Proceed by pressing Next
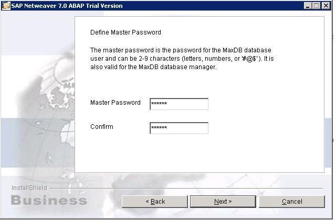The width and height of the screenshot is (336, 220). [x=223, y=202]
